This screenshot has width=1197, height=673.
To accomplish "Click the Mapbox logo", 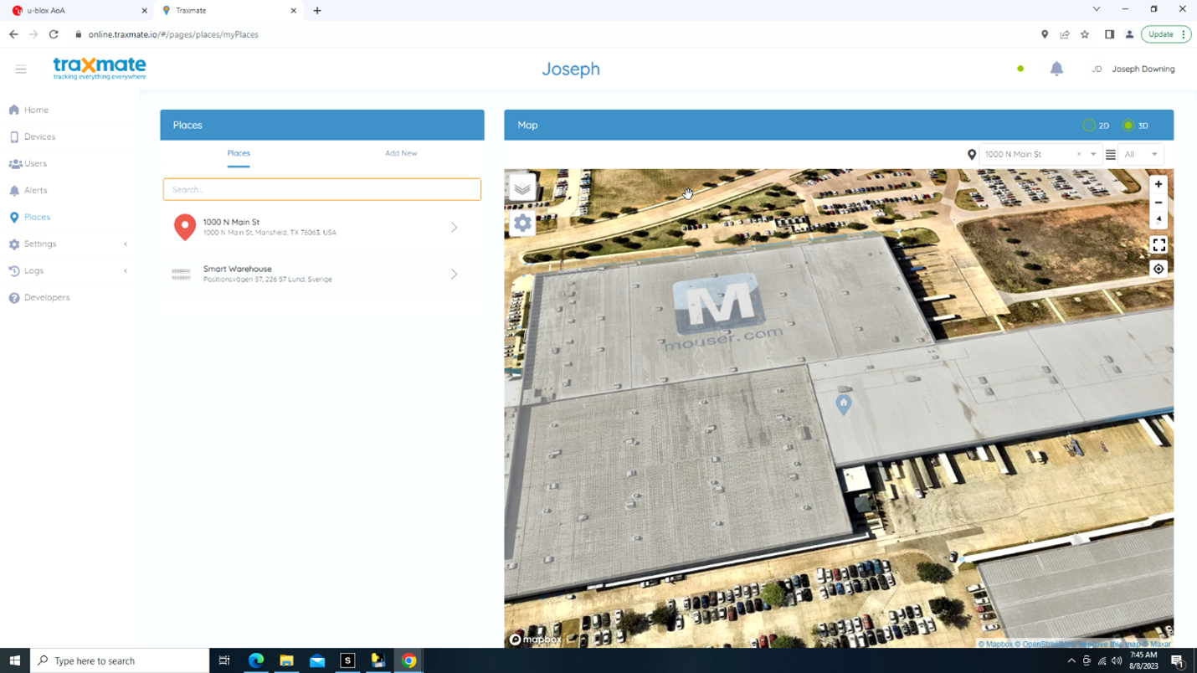I will point(536,640).
